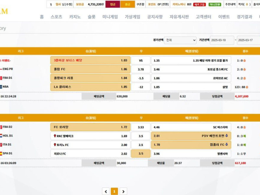Open the start date field 2025-03-10
The image size is (260, 195).
(x=222, y=40)
